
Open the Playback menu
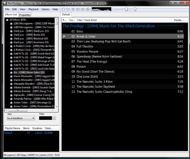pyautogui.click(x=33, y=9)
